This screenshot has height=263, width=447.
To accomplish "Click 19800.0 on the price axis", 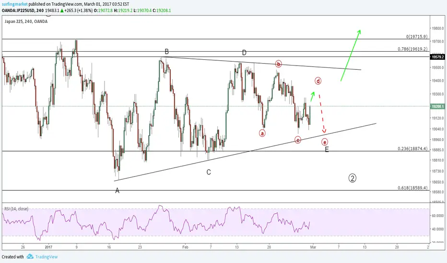I will click(x=438, y=28).
